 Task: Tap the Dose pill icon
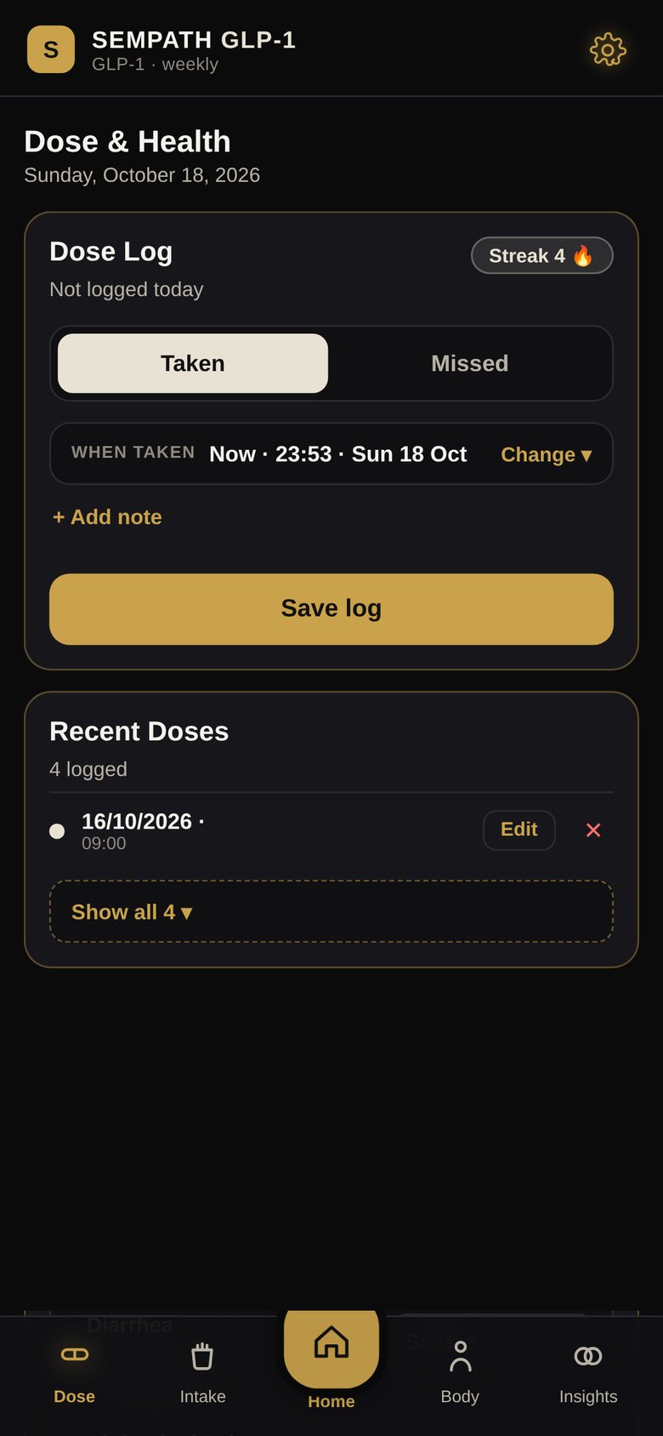coord(75,1354)
